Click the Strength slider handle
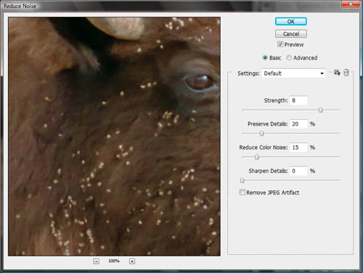Image resolution: width=363 pixels, height=273 pixels. [321, 110]
